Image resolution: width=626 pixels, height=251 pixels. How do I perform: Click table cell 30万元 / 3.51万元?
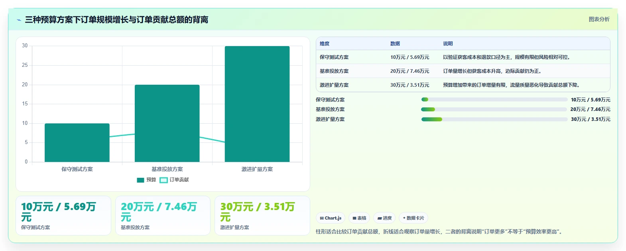click(410, 85)
